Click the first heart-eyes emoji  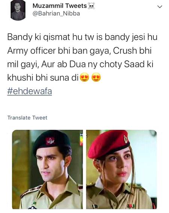[84, 77]
